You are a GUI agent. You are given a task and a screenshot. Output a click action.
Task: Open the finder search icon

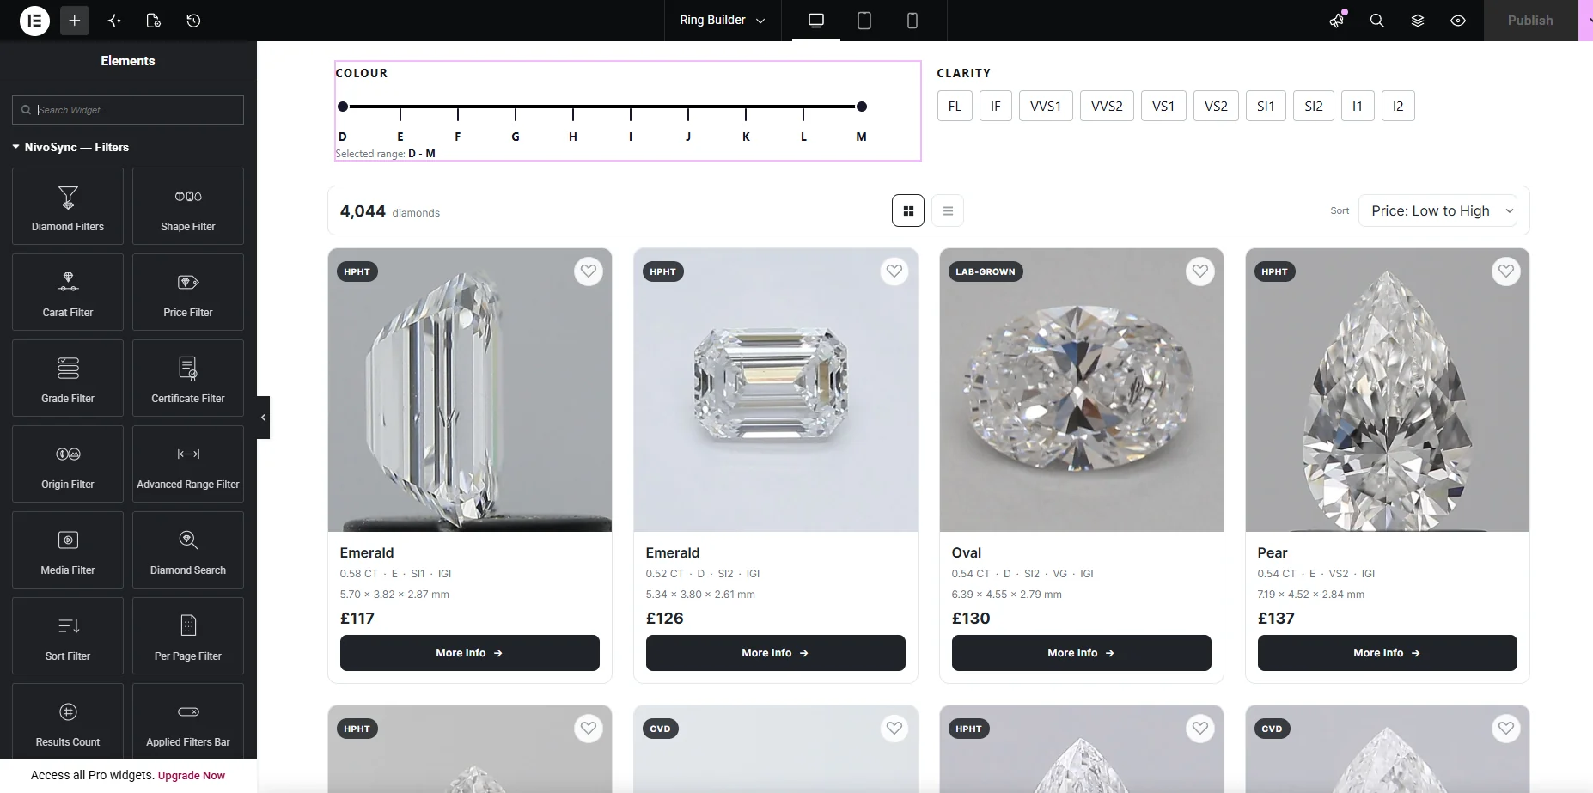click(1377, 21)
